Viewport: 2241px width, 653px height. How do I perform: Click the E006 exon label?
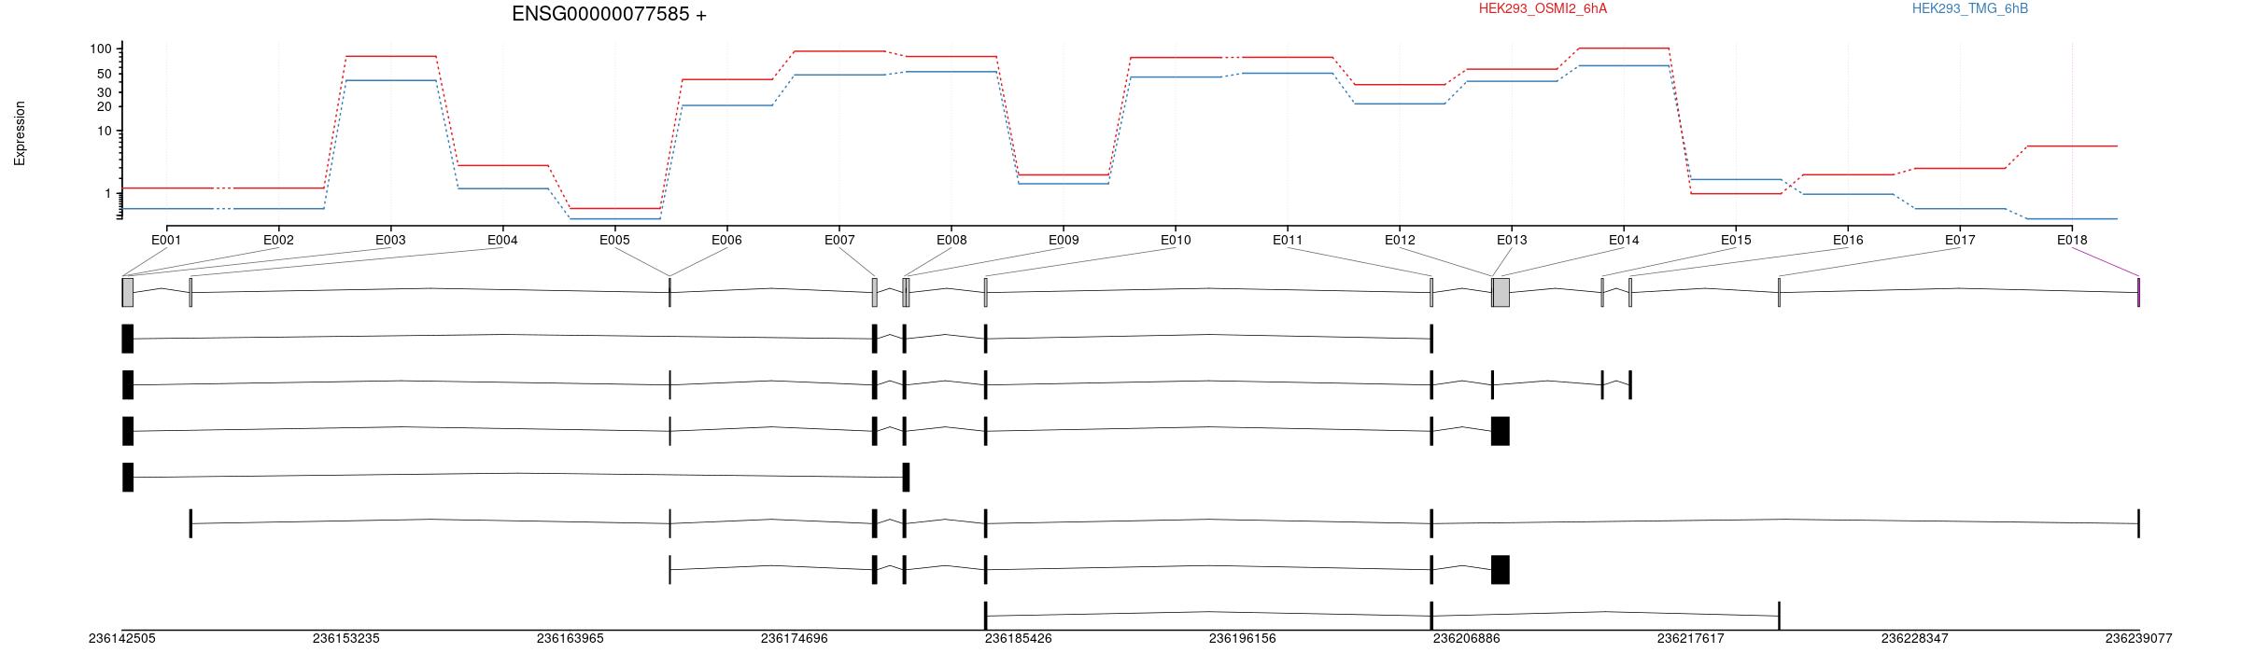(726, 240)
